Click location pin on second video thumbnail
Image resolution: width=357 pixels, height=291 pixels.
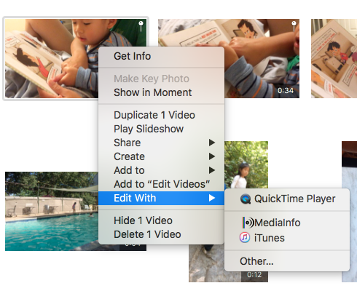click(294, 26)
